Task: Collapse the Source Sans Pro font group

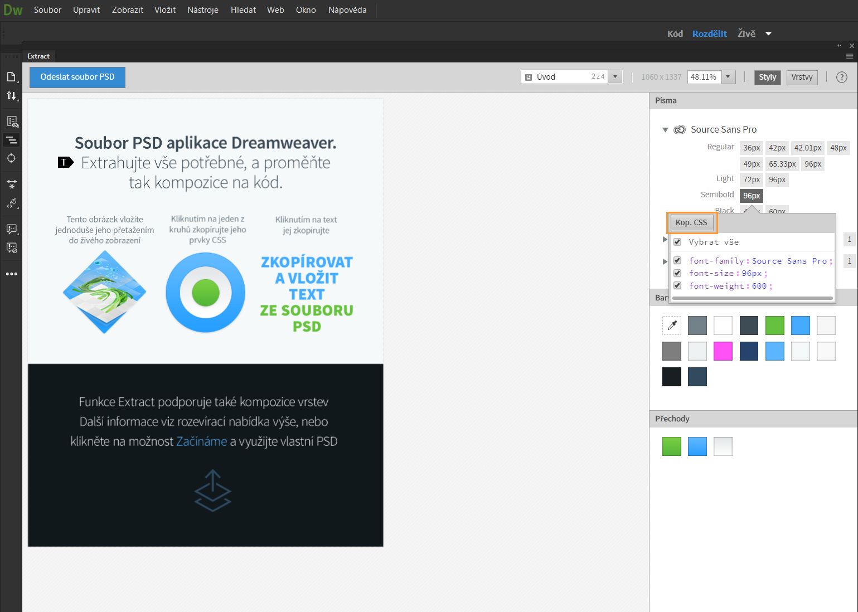Action: 665,130
